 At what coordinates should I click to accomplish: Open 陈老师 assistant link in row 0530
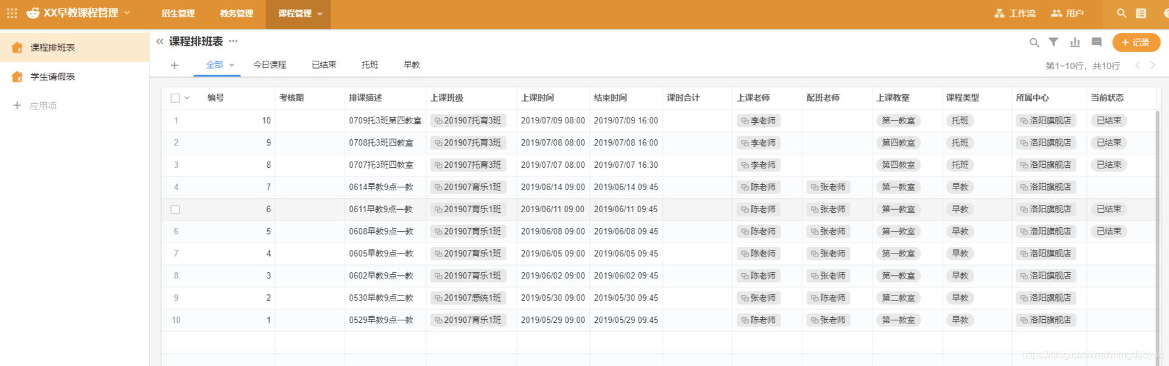(829, 298)
